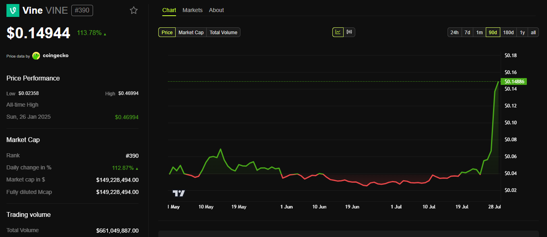The image size is (547, 237).
Task: Click the #390 rank badge
Action: (82, 10)
